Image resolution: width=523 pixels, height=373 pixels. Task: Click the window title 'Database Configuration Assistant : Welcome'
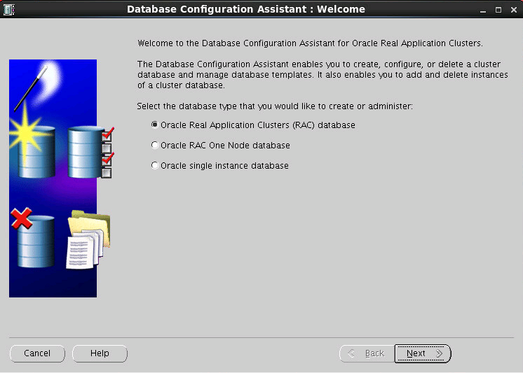(x=246, y=9)
